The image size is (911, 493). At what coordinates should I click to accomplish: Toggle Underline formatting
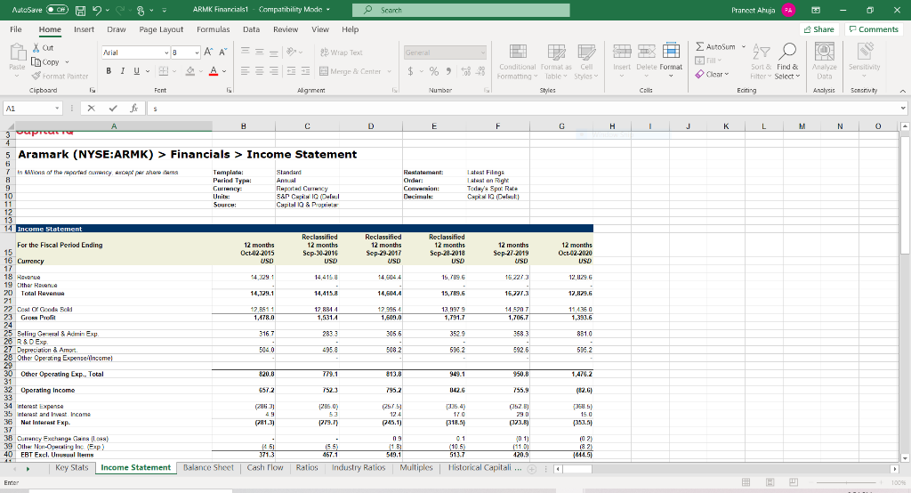coord(136,71)
